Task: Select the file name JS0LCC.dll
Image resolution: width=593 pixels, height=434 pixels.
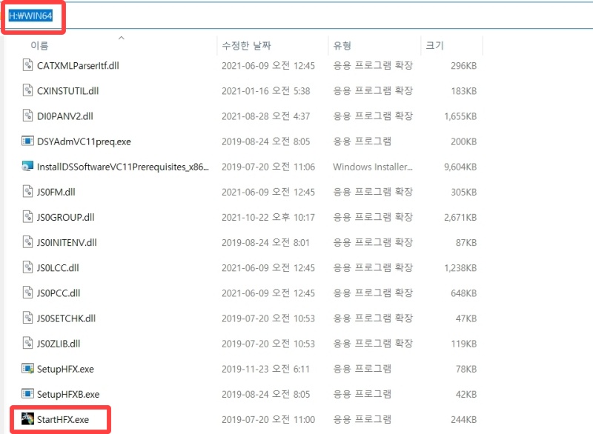Action: click(x=58, y=268)
